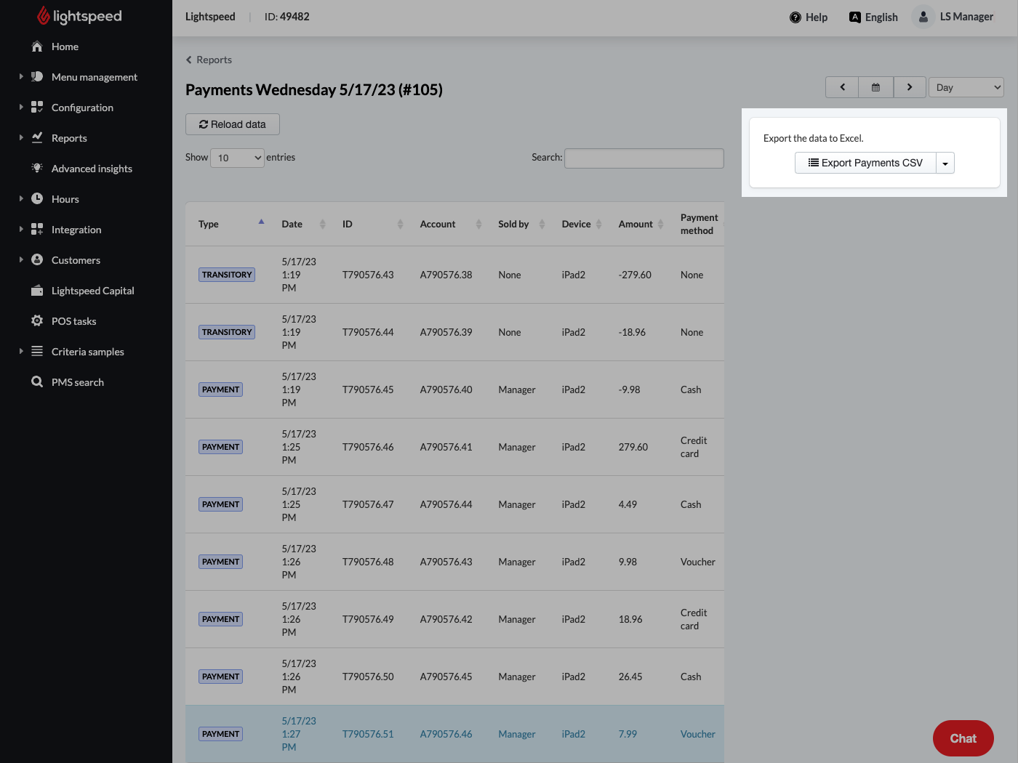Open POS tasks menu item
1018x763 pixels.
tap(73, 321)
